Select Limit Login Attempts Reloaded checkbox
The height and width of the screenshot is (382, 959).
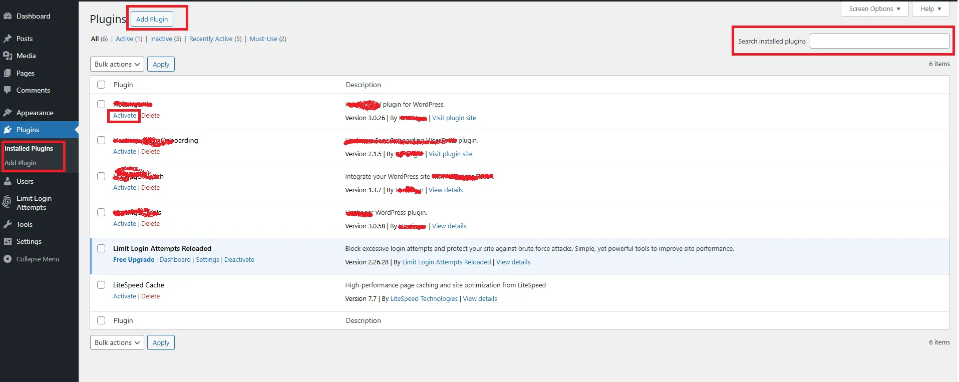tap(101, 248)
